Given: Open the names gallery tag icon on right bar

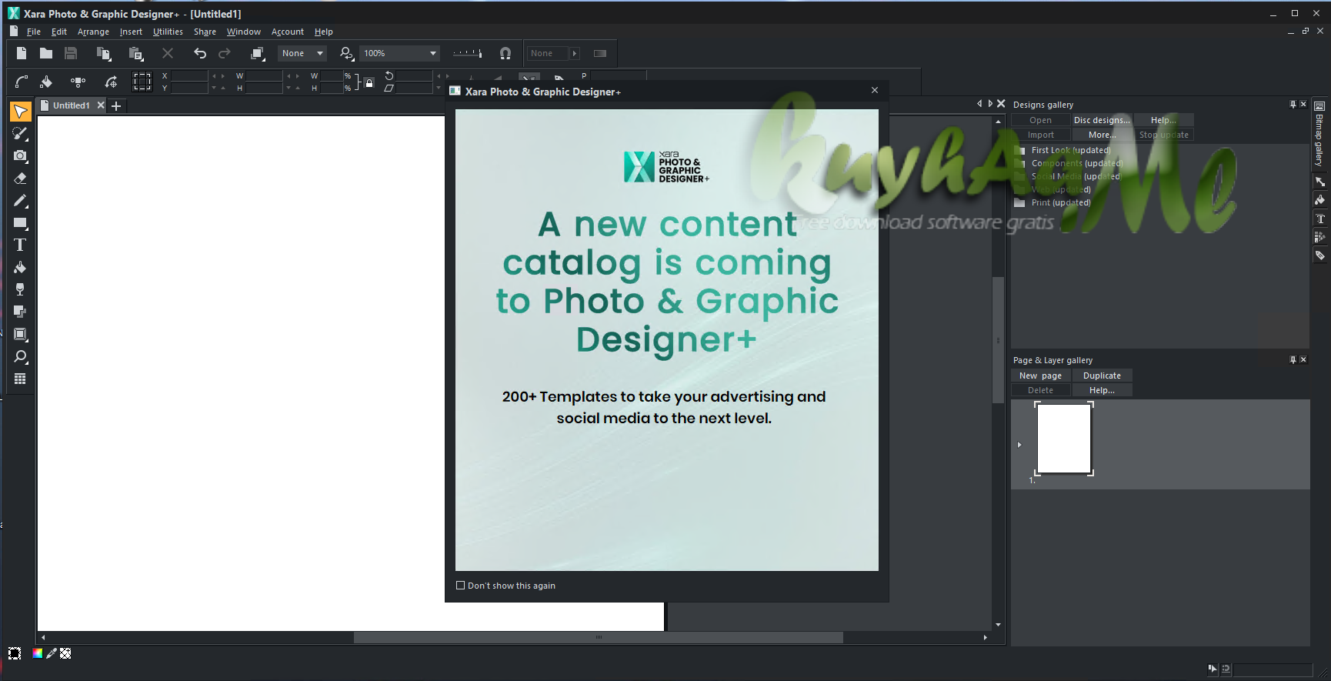Looking at the screenshot, I should tap(1320, 255).
